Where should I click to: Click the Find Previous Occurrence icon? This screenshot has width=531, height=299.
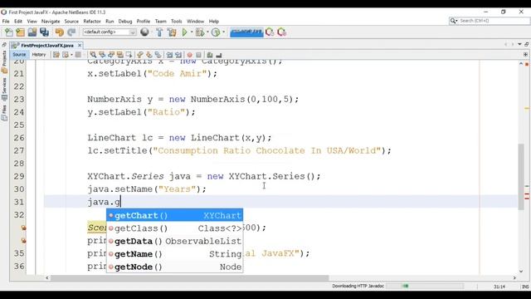click(x=102, y=55)
